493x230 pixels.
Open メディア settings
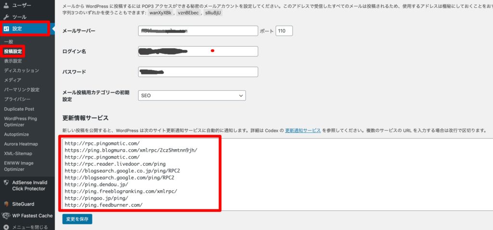click(13, 80)
